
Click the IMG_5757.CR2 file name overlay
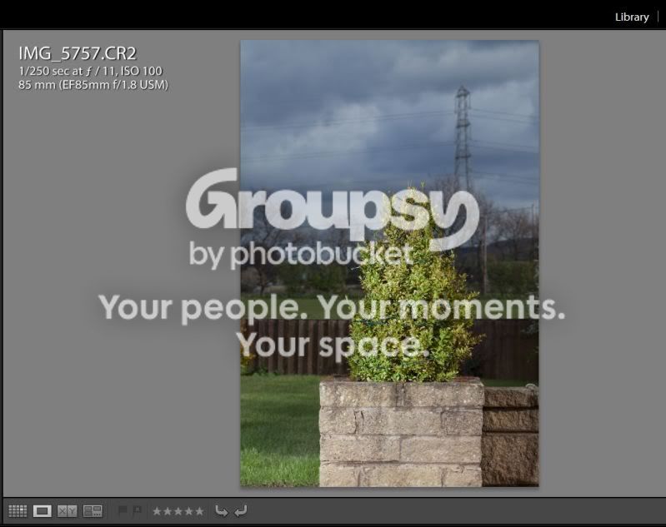coord(78,53)
